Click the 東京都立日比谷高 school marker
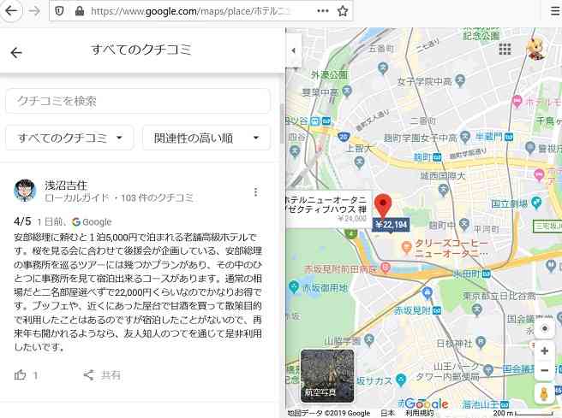Image resolution: width=562 pixels, height=418 pixels. point(476,309)
